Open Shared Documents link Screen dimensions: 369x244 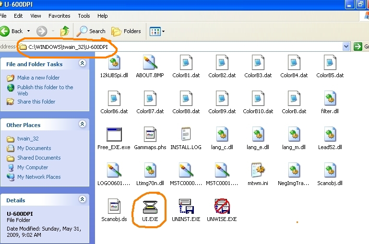coord(39,158)
